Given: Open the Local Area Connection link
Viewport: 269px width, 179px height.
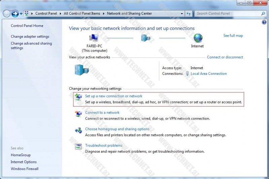Looking at the screenshot, I should pyautogui.click(x=208, y=74).
